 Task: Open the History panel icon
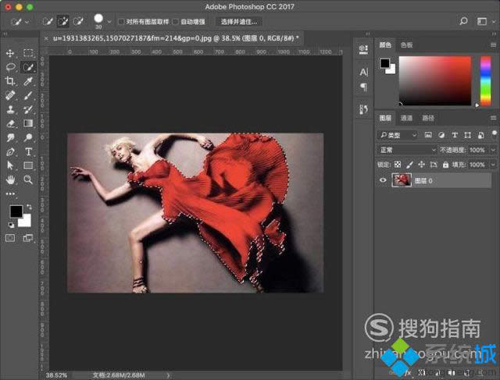[363, 109]
